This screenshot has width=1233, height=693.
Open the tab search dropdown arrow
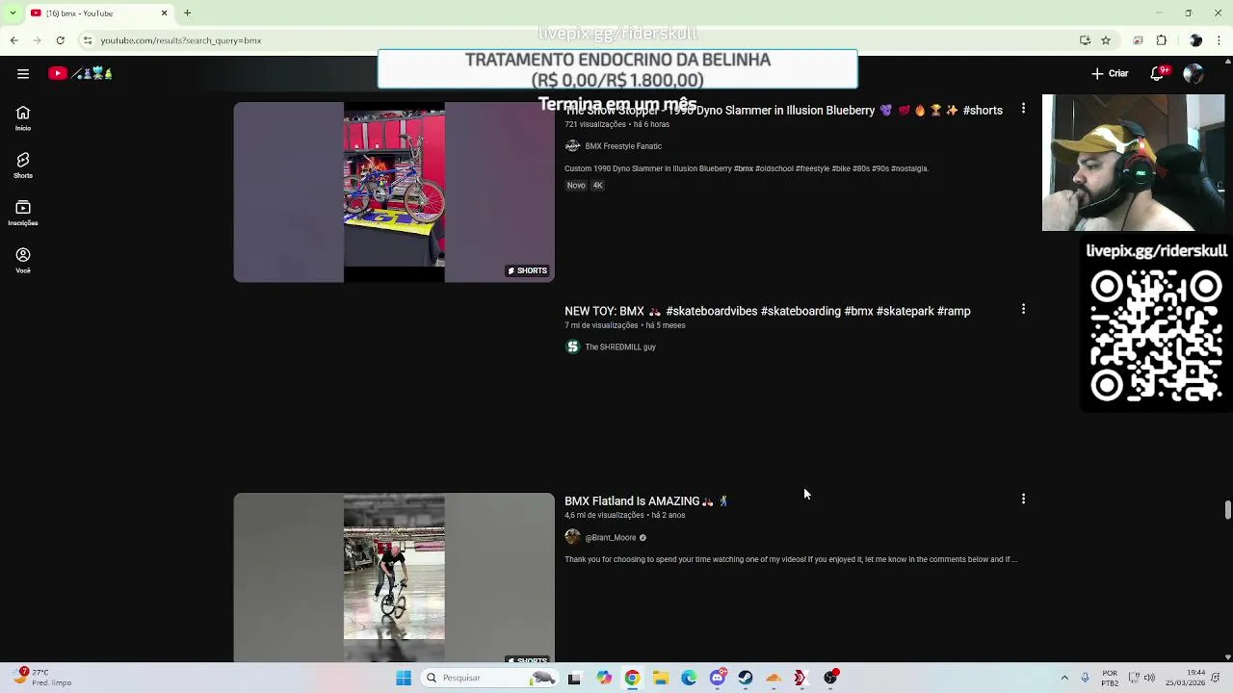click(x=13, y=13)
